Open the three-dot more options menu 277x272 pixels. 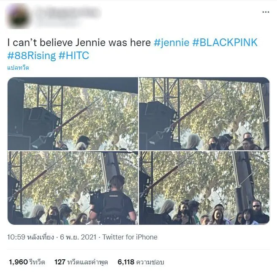266,12
